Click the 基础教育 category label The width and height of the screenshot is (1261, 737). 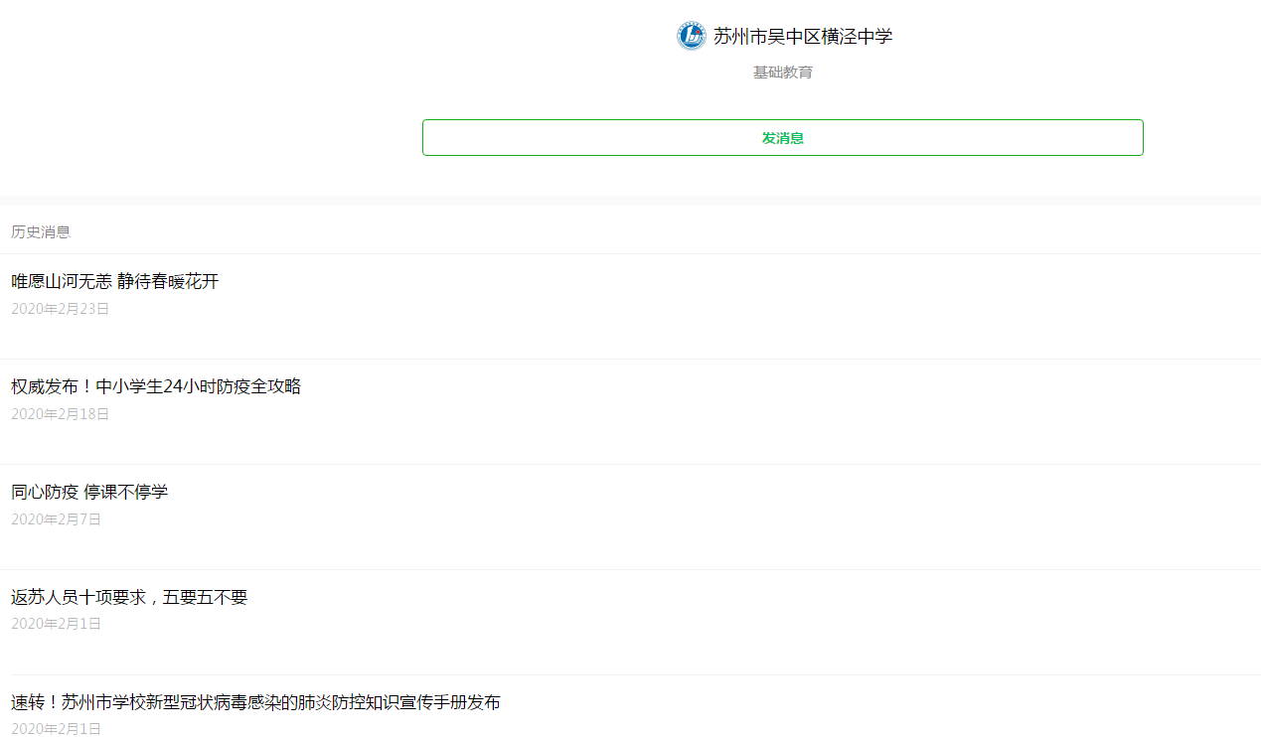click(x=783, y=73)
